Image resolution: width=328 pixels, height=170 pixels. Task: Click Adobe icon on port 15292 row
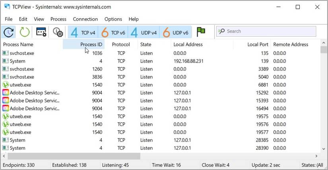tap(6, 92)
